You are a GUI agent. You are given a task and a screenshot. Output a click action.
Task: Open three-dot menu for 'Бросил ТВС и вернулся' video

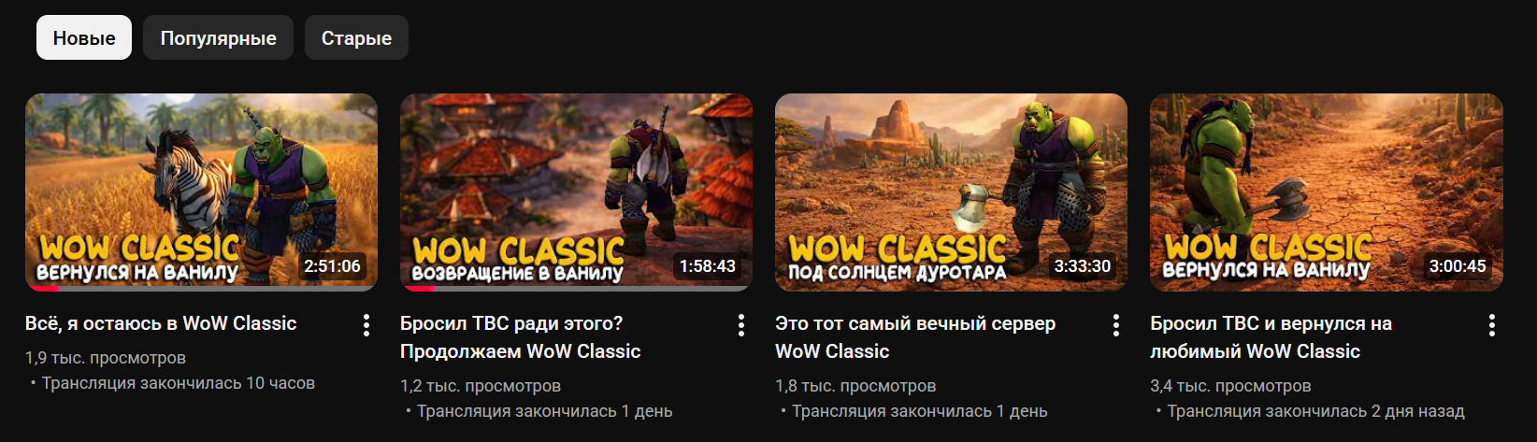point(1492,324)
